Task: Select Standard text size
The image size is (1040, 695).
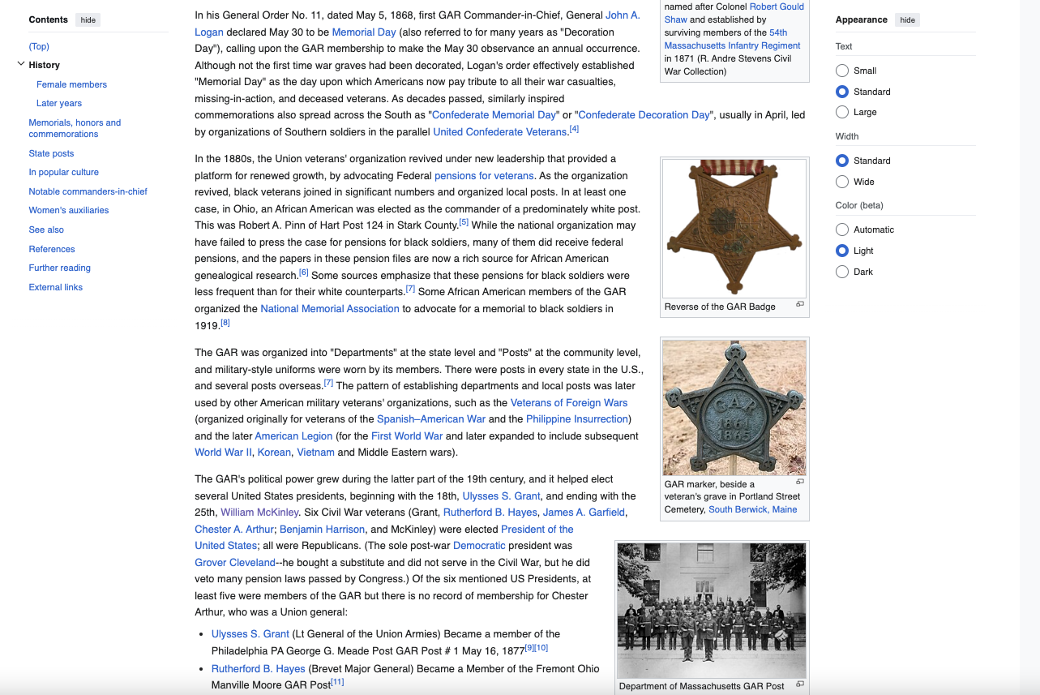Action: pyautogui.click(x=842, y=92)
